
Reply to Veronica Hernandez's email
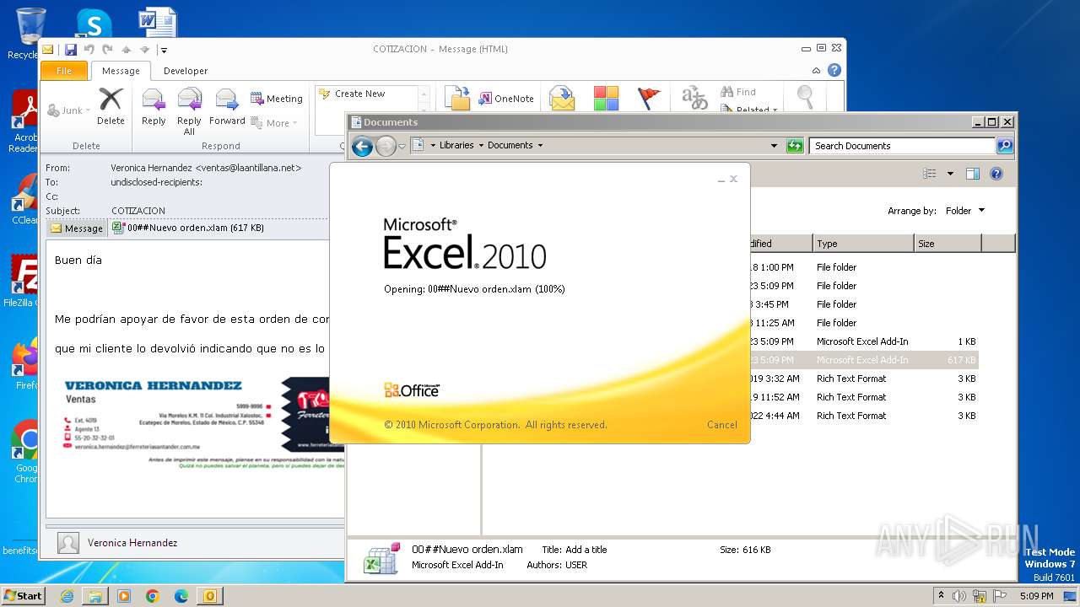click(154, 107)
